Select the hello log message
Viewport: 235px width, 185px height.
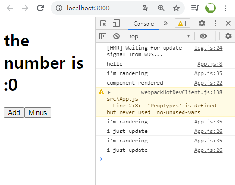(x=114, y=64)
